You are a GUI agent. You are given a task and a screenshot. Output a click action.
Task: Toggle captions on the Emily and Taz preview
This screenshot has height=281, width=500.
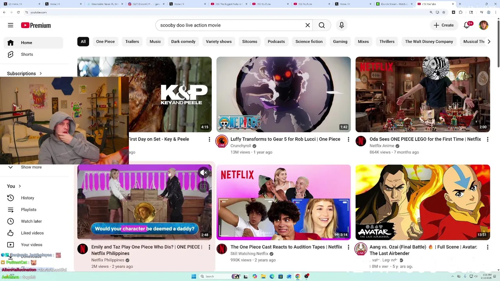[204, 187]
